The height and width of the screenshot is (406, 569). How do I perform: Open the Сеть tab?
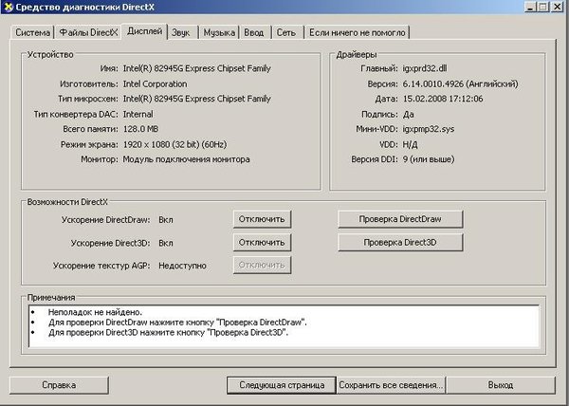286,32
